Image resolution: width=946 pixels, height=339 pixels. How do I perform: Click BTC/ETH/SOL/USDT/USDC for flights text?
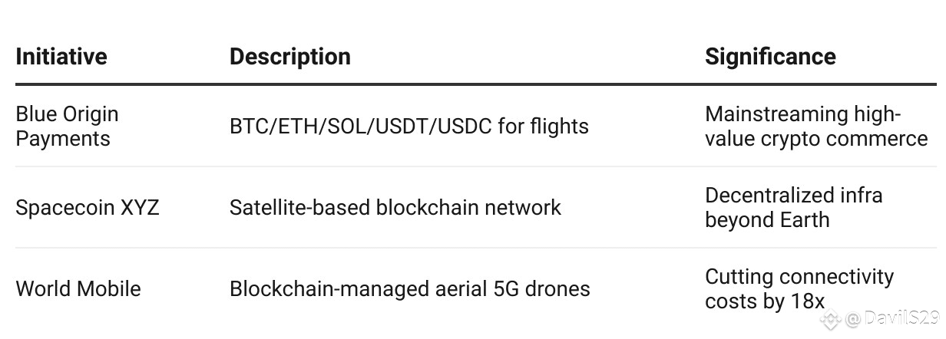[x=409, y=127]
